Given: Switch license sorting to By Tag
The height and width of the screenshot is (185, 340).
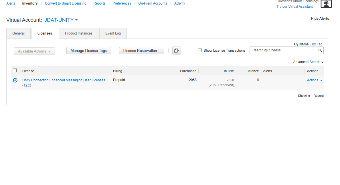Looking at the screenshot, I should click(x=317, y=44).
